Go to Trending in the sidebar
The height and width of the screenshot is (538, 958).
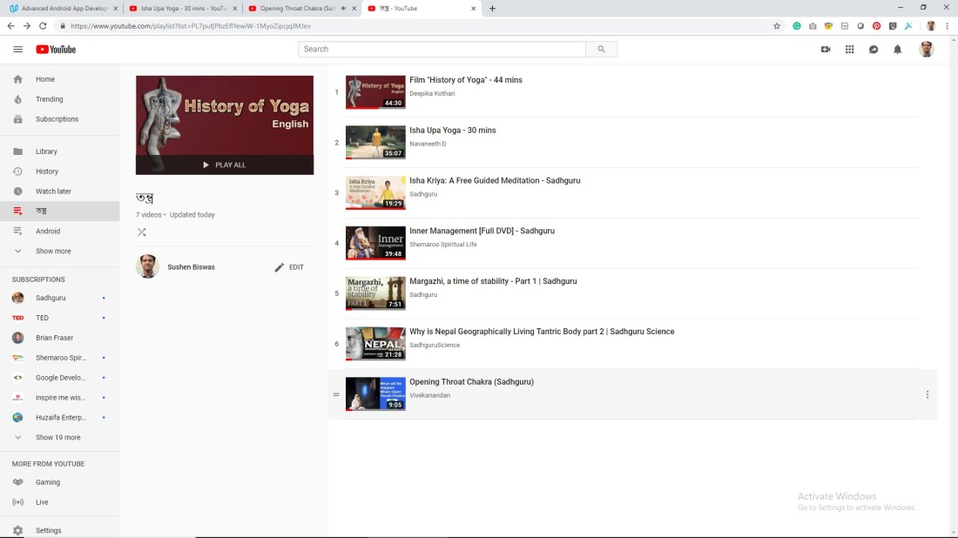pos(49,99)
